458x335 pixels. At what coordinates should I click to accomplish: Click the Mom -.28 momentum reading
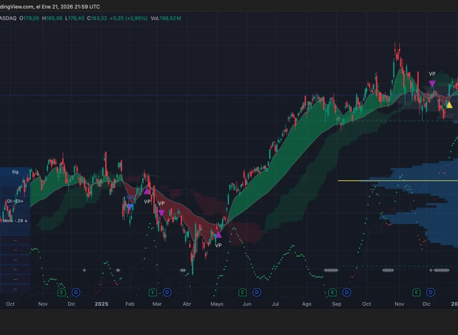(x=15, y=220)
